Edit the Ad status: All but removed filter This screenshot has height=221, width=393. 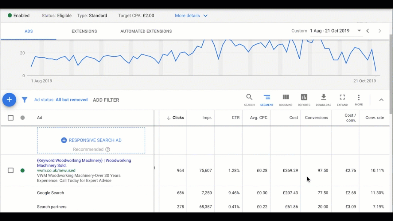click(x=61, y=100)
